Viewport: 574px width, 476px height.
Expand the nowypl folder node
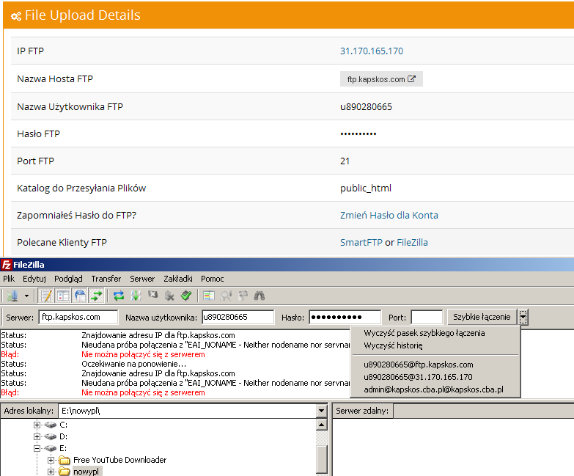(51, 472)
